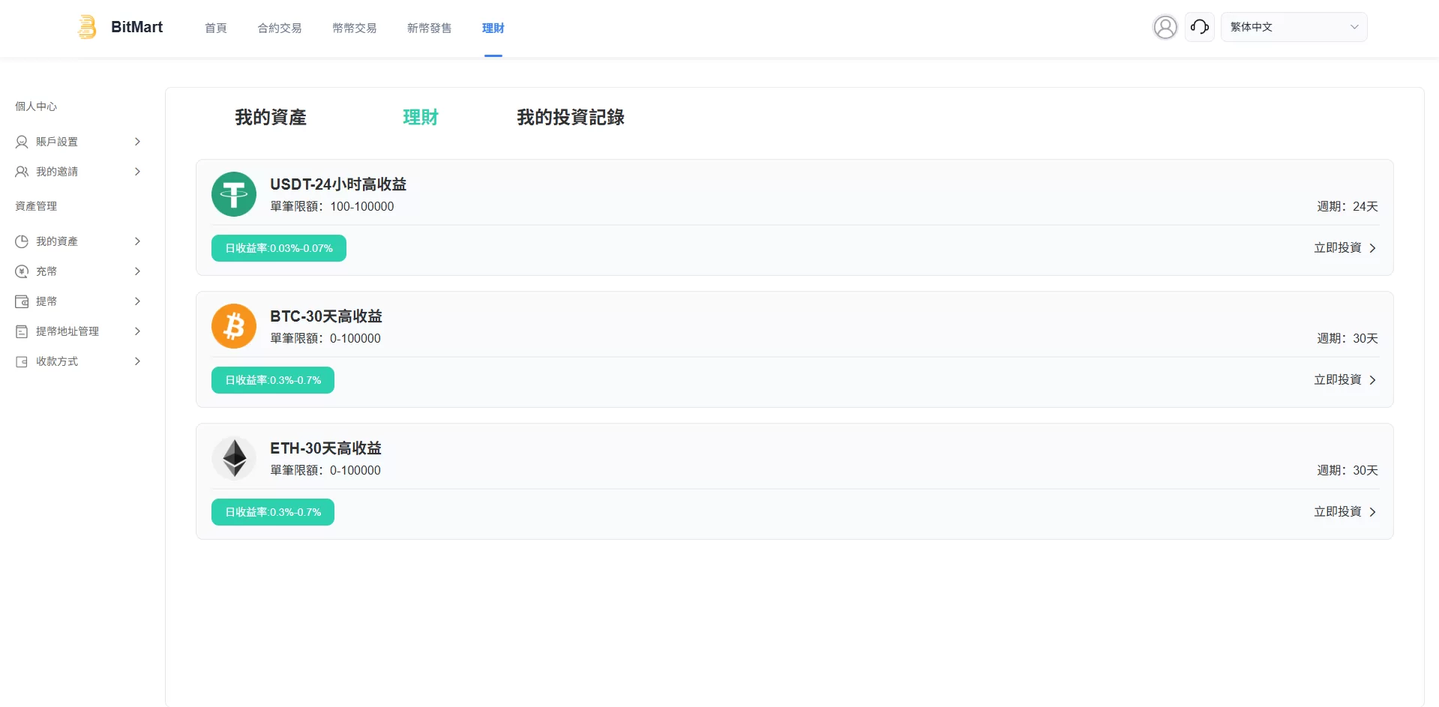
Task: Click the BitMart logo icon
Action: [88, 27]
